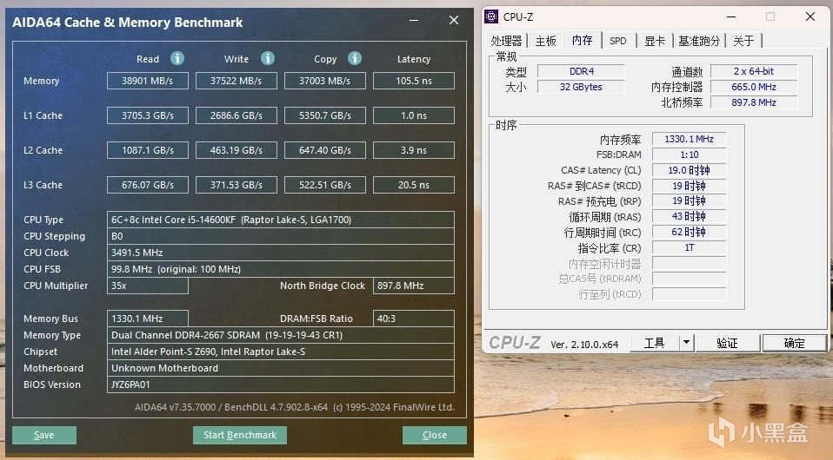
Task: Click the 大小 value 32 GBytes in CPU-Z
Action: click(x=581, y=87)
